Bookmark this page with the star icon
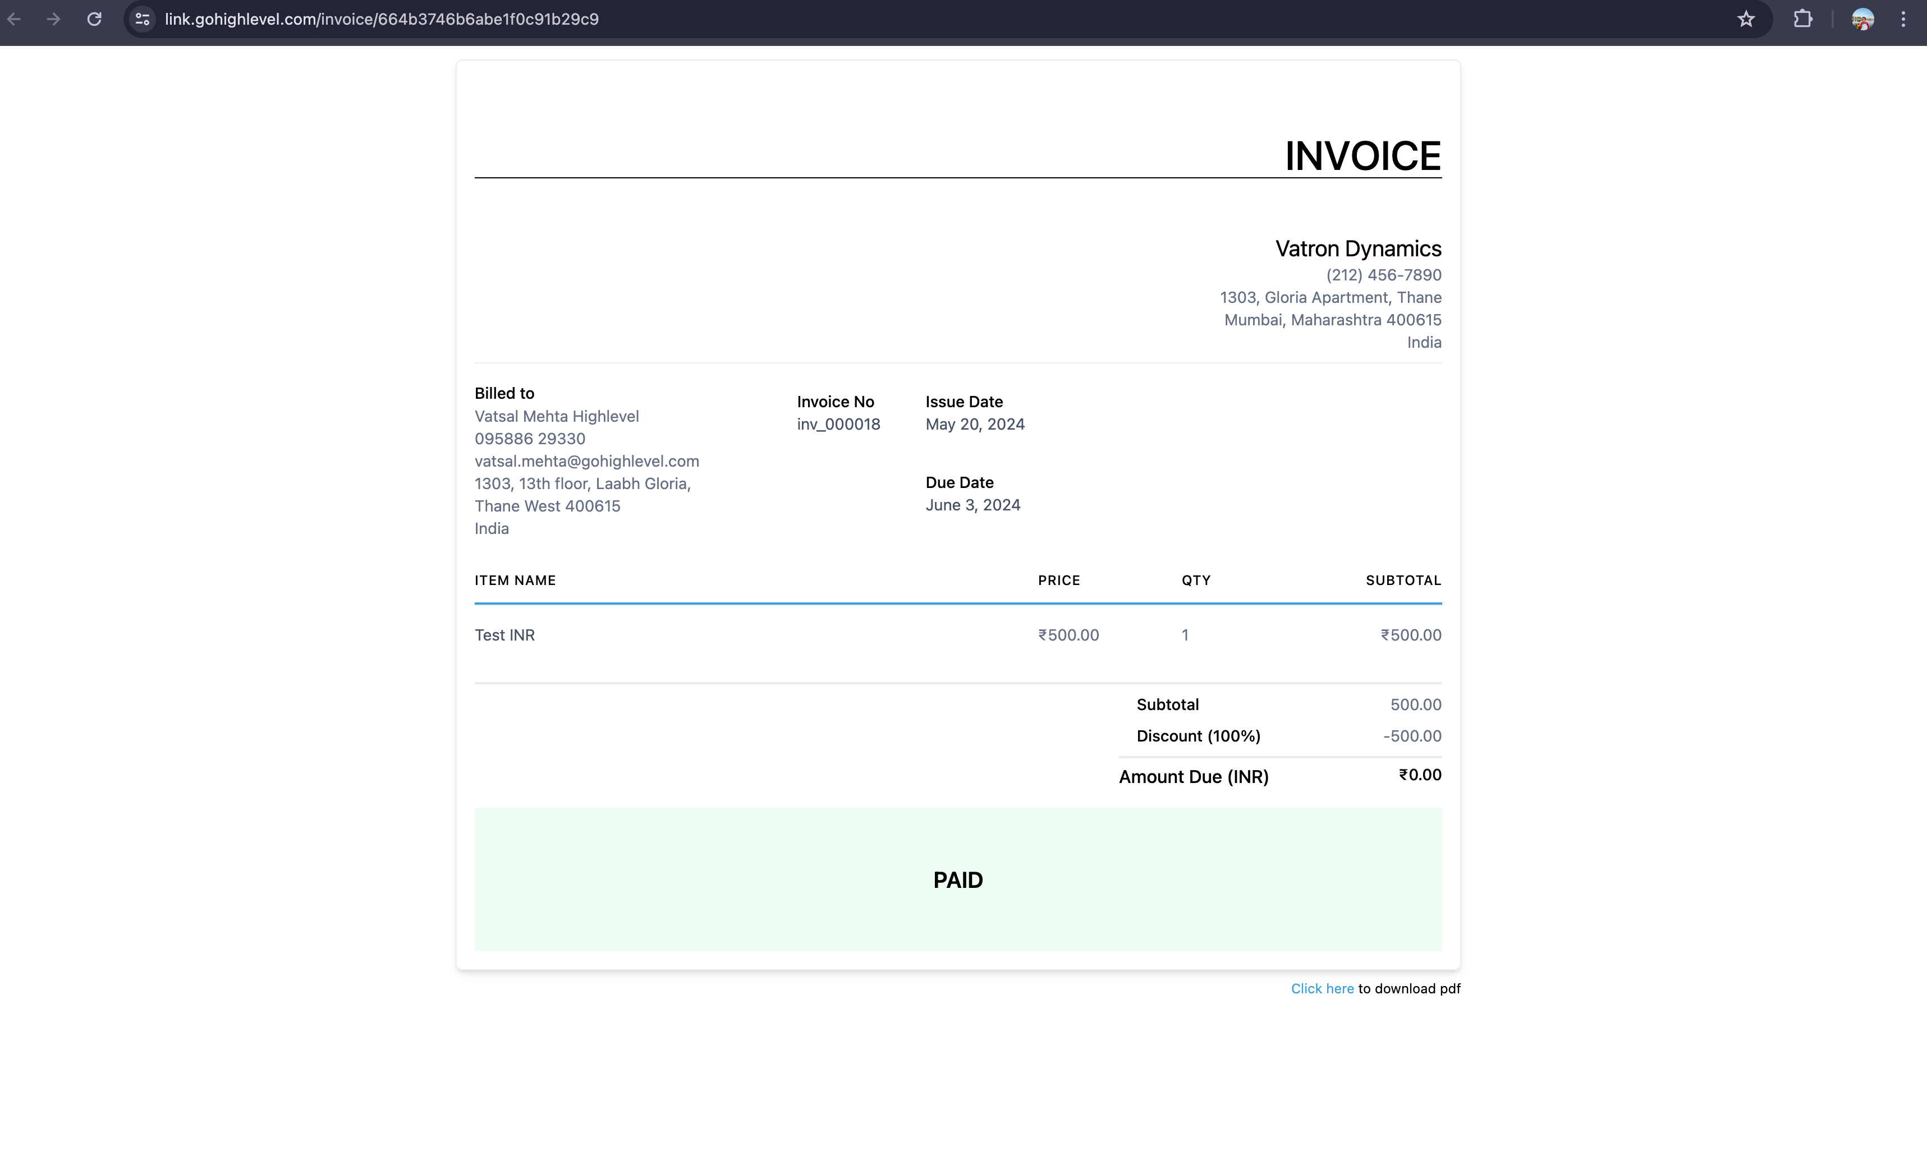 coord(1746,19)
